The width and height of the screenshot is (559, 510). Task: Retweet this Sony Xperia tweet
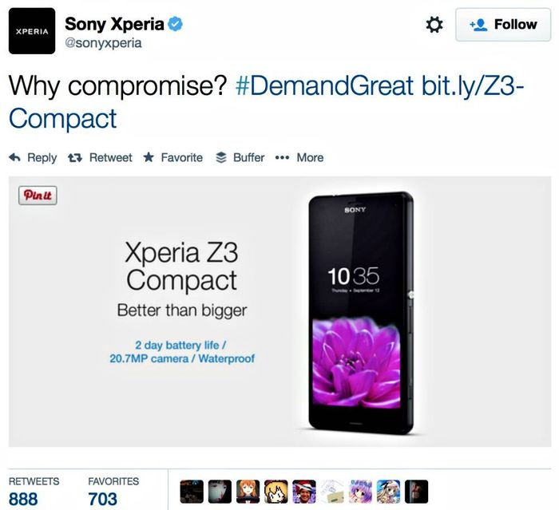[x=100, y=157]
